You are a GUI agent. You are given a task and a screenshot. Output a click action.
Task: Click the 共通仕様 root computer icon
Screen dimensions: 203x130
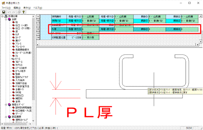click(6, 16)
